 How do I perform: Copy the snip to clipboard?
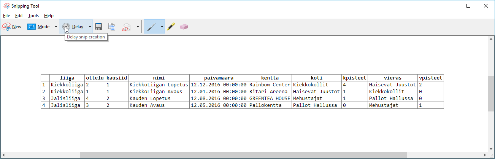[112, 27]
